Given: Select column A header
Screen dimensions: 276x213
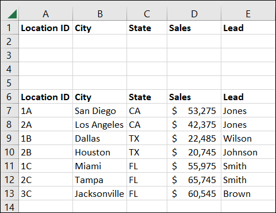Looking at the screenshot, I should click(46, 14).
